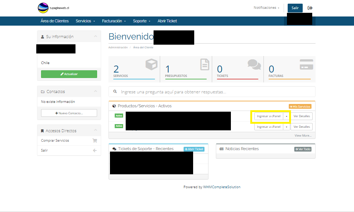Click the logout arrow icon beside Salir

click(x=310, y=8)
